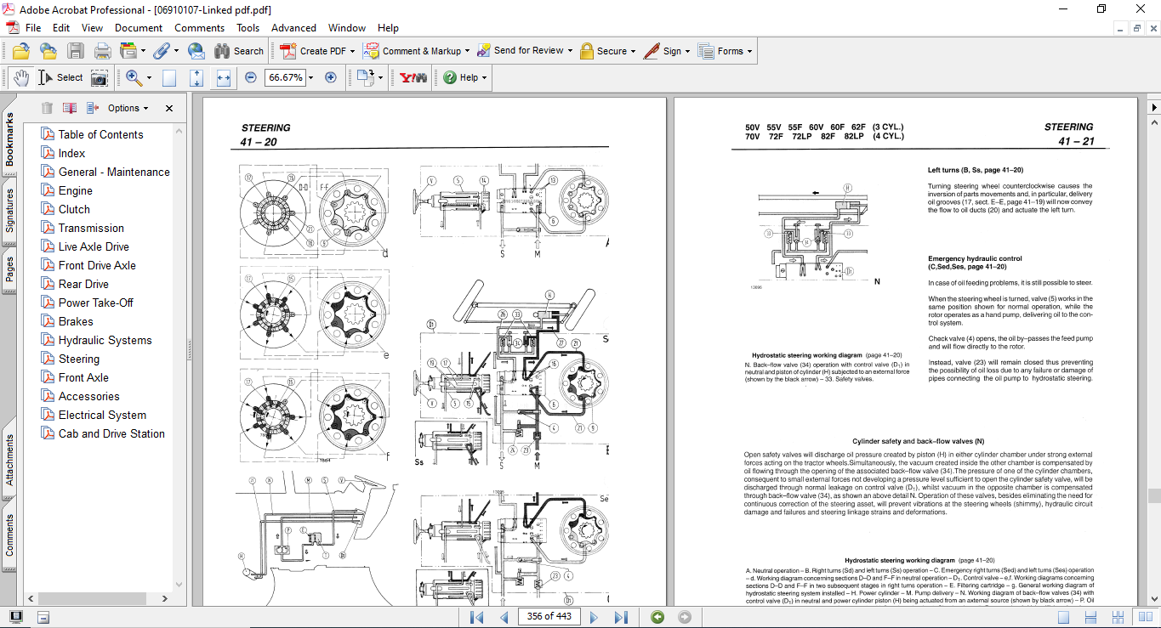Screen dimensions: 1161x628
Task: Click the Print icon in the toolbar
Action: point(102,51)
